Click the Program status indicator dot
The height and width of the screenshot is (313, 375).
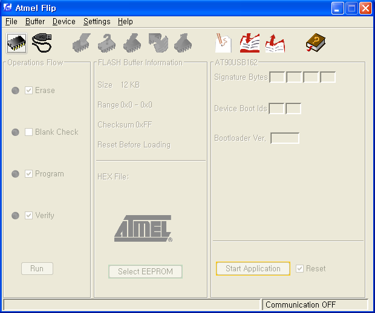coord(15,173)
